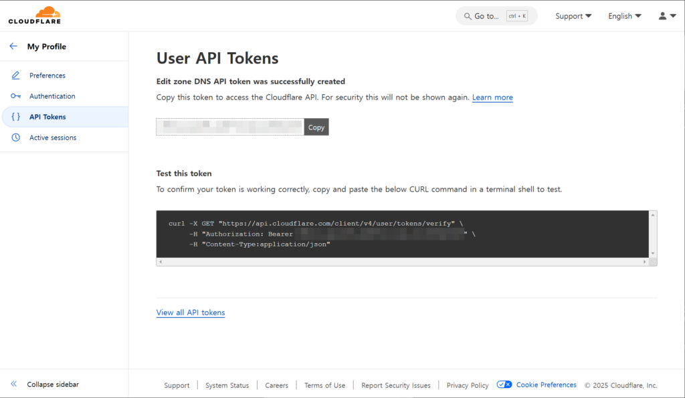Expand the Support dropdown in header

573,16
